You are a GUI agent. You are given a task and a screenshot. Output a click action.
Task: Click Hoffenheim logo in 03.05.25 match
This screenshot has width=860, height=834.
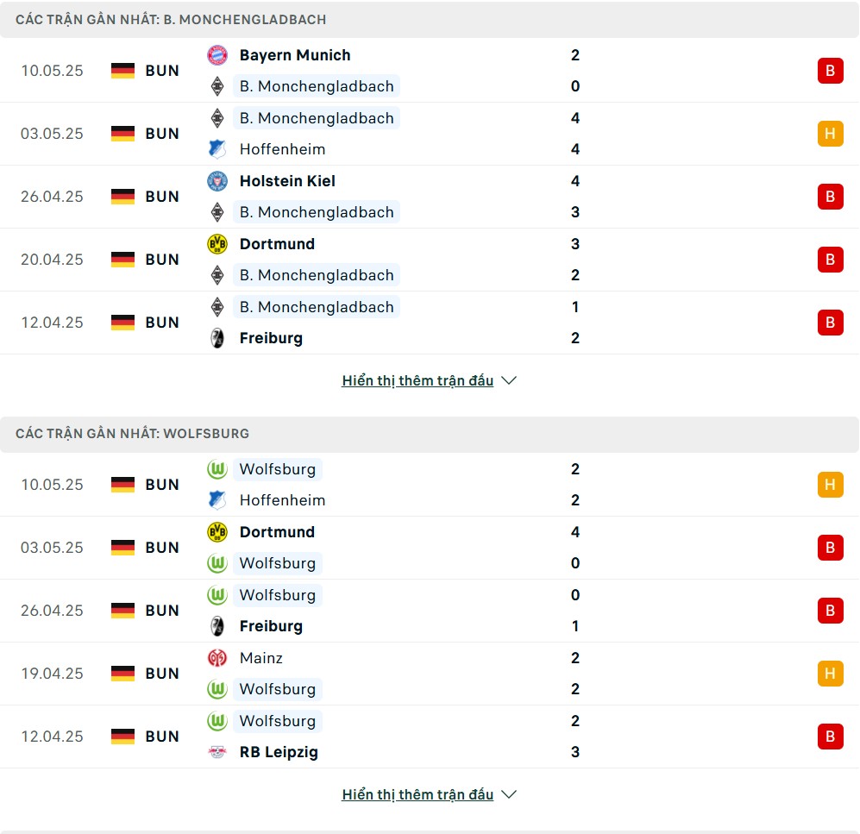pyautogui.click(x=217, y=149)
